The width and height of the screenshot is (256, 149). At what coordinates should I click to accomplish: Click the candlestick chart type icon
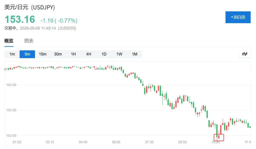(x=244, y=54)
